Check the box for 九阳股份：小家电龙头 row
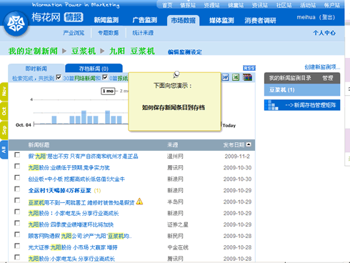350x263 pixels. click(17, 212)
